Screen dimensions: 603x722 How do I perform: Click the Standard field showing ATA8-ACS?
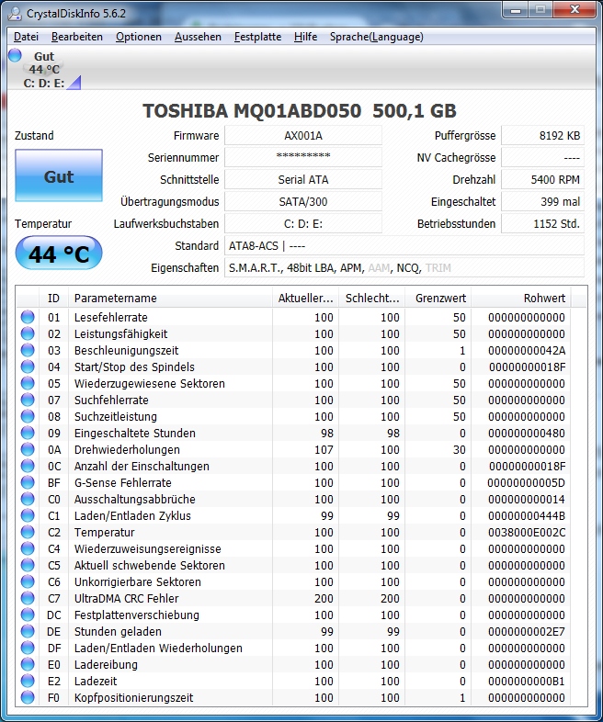tap(404, 246)
